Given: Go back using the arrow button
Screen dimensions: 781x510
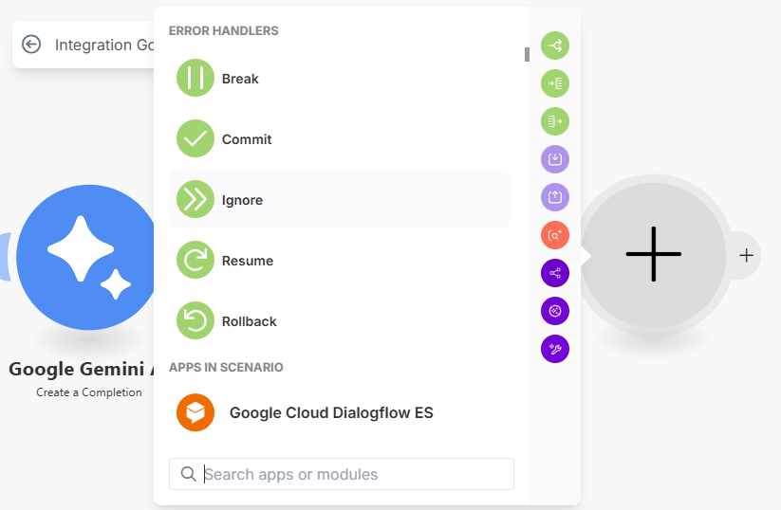Looking at the screenshot, I should tap(32, 45).
